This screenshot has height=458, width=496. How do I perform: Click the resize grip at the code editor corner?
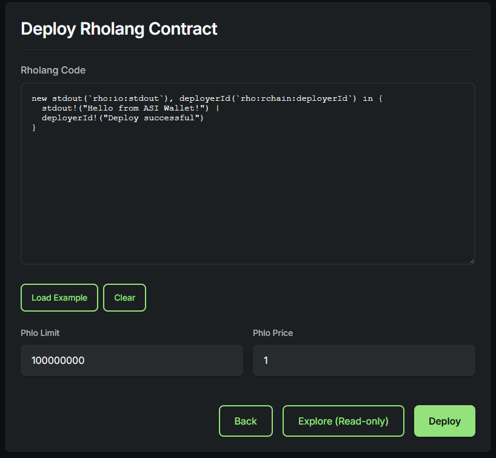tap(472, 260)
